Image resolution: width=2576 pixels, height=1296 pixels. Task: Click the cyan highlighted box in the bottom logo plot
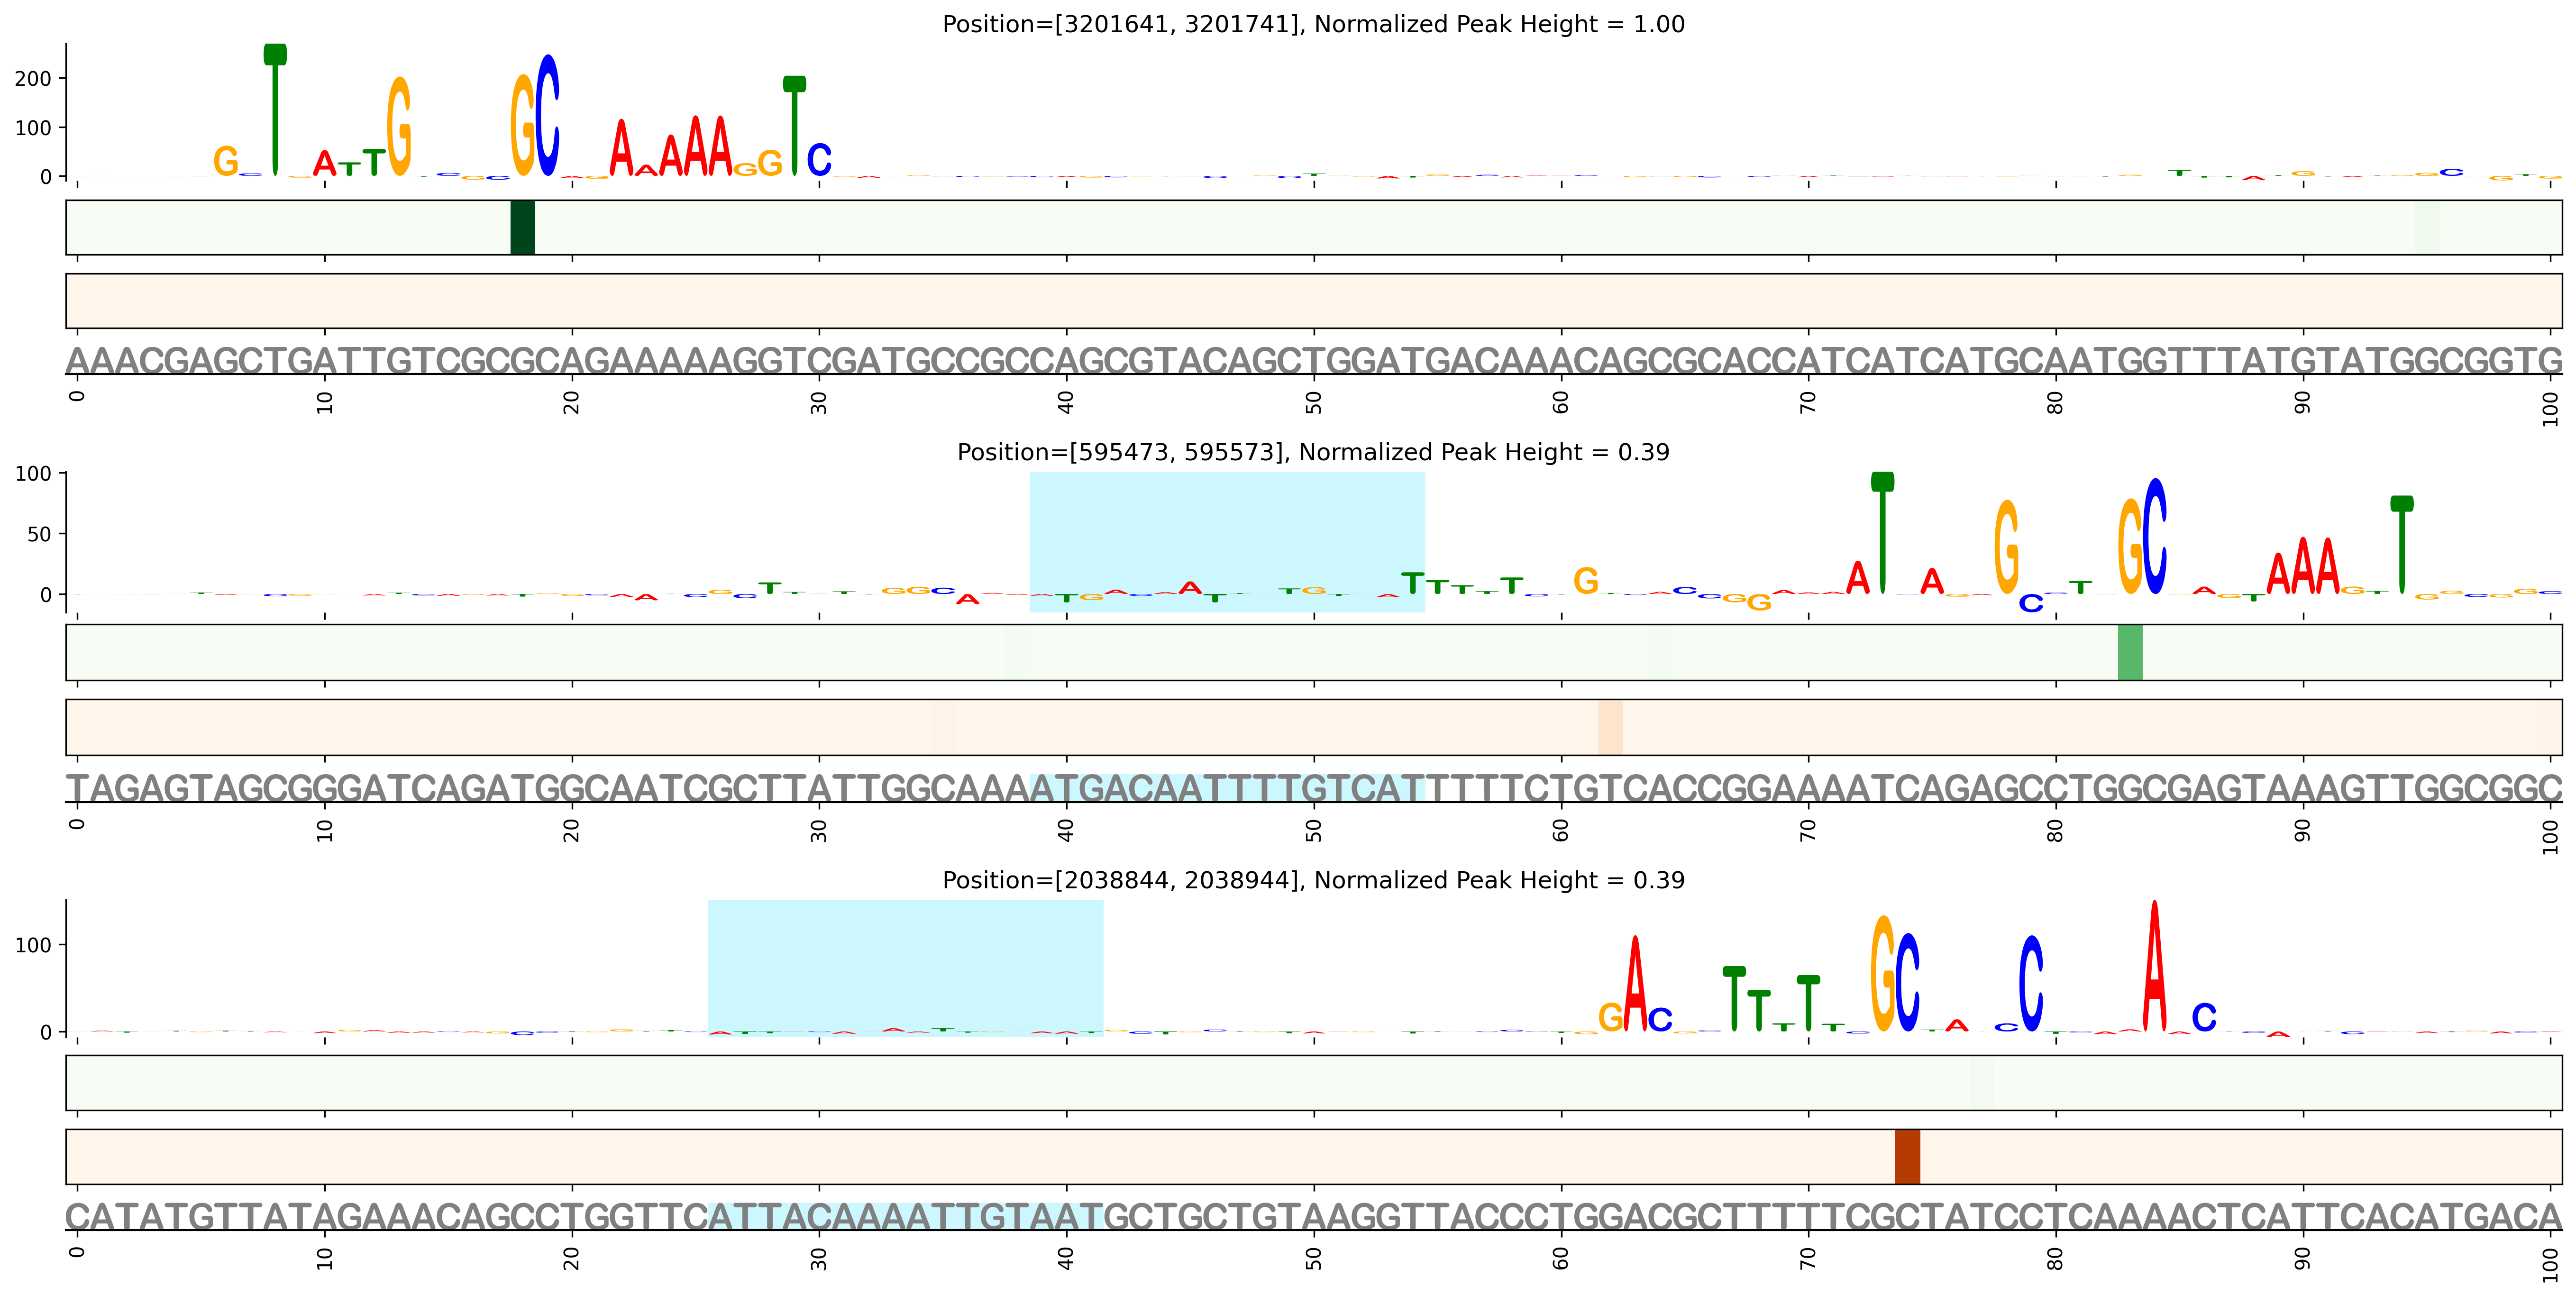point(906,968)
